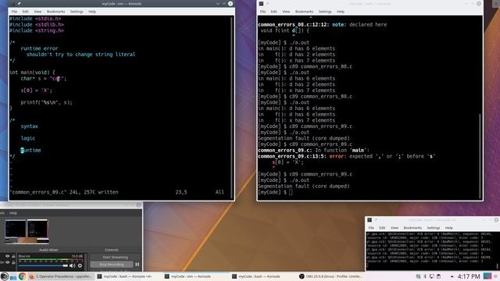The height and width of the screenshot is (281, 500).
Task: Click the Controls dock title in OBS
Action: (111, 250)
